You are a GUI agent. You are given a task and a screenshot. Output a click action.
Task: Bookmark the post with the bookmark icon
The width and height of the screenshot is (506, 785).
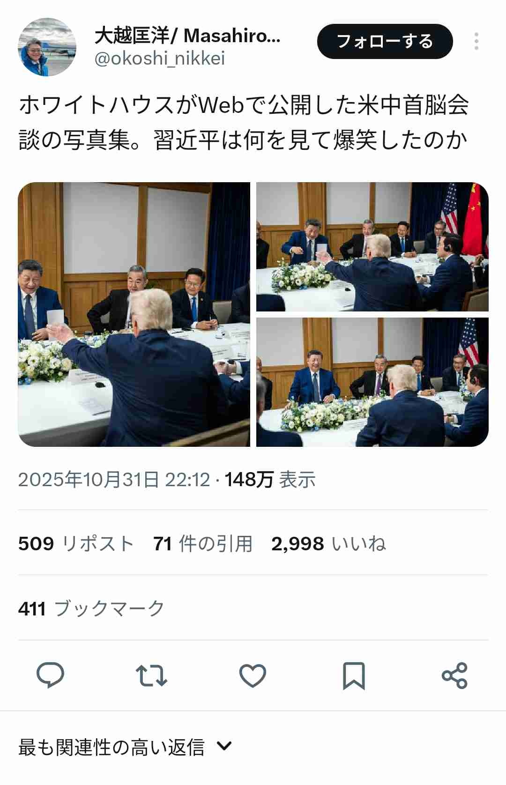coord(354,675)
